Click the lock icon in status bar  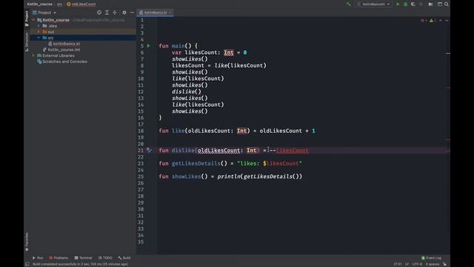click(x=444, y=264)
